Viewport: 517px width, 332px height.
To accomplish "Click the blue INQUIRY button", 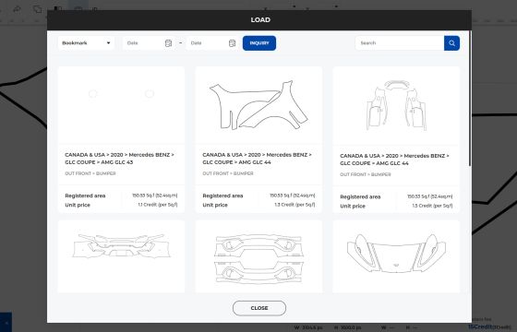I will pyautogui.click(x=259, y=43).
